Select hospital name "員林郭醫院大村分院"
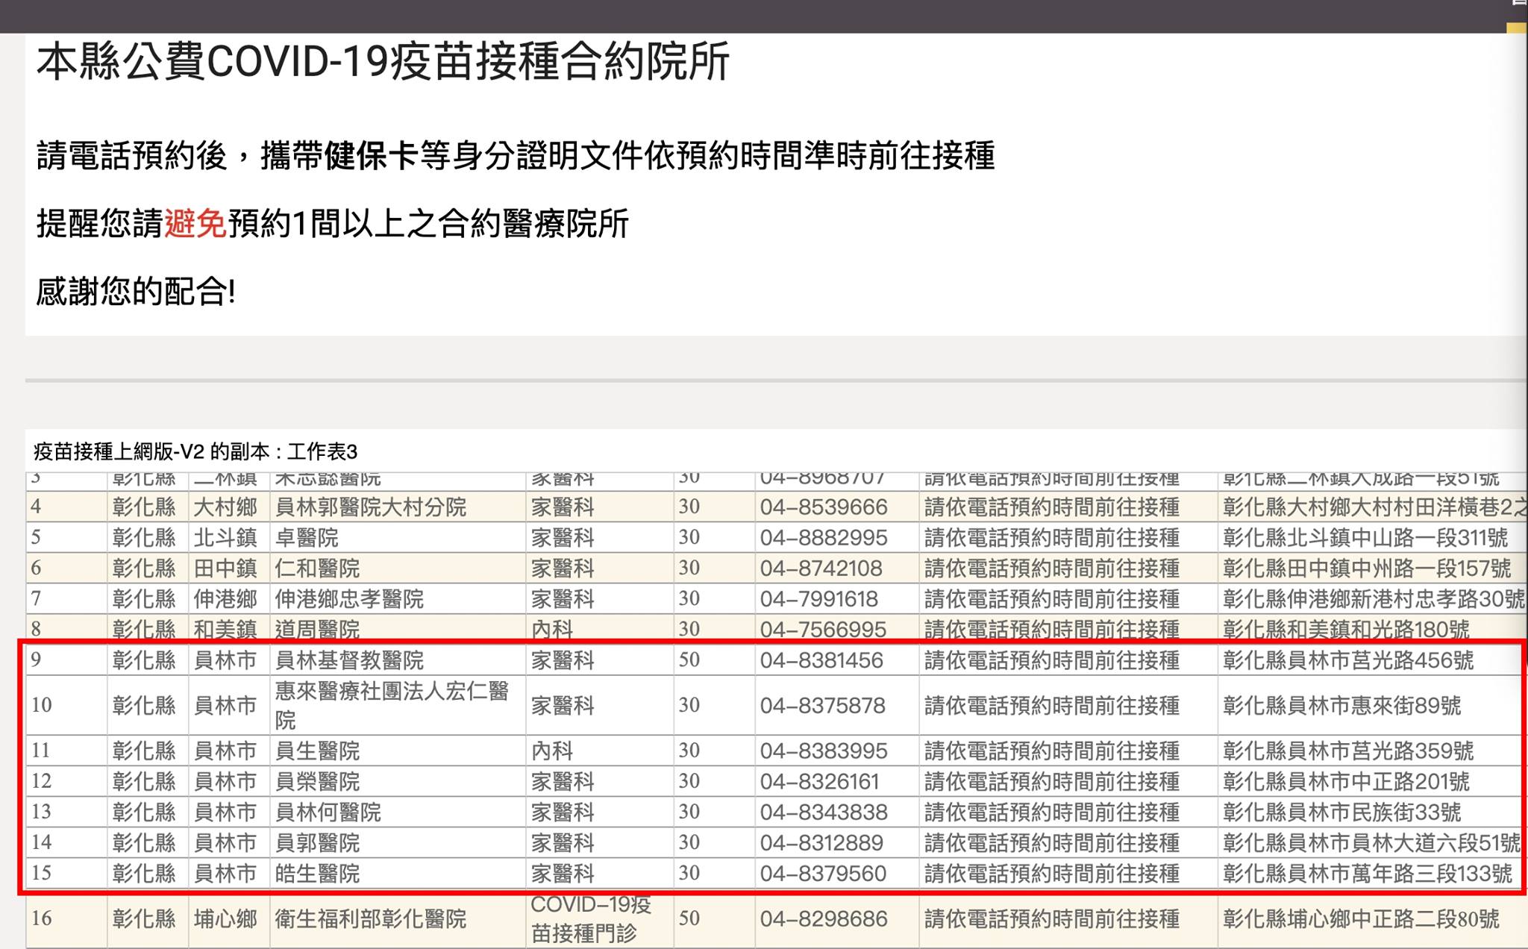 click(x=371, y=507)
